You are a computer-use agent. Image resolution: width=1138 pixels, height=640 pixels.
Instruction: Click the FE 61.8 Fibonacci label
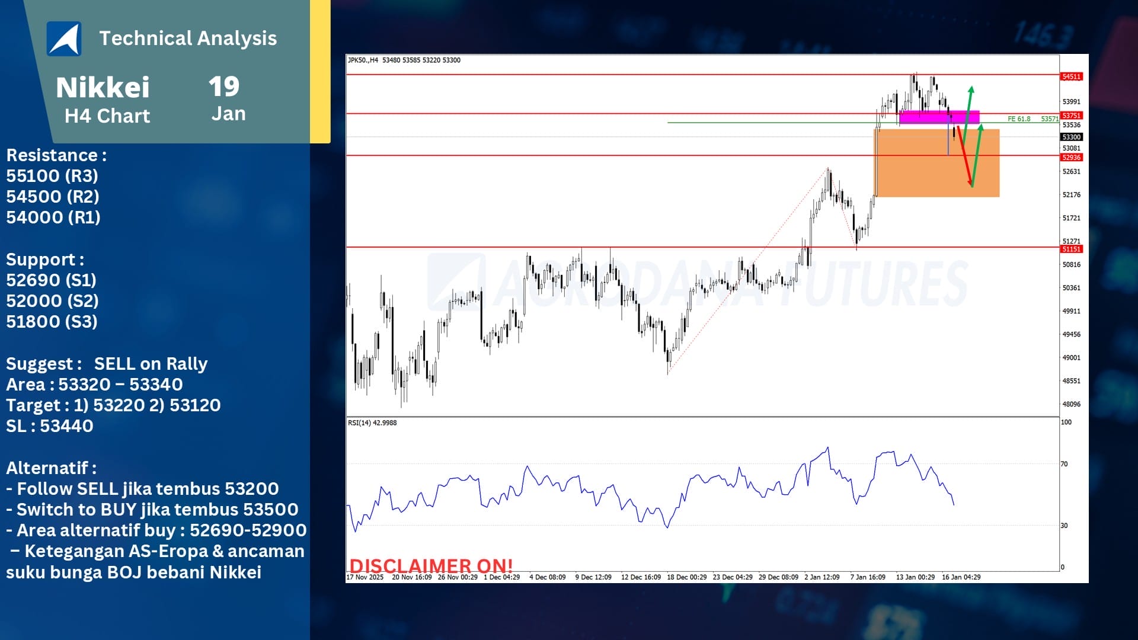click(x=1019, y=119)
